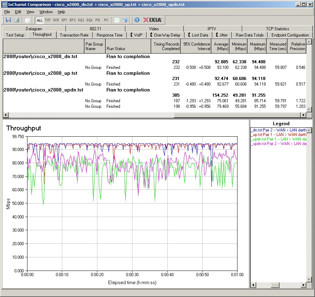Click the Save toolbar icon
Image resolution: width=315 pixels, height=297 pixels.
(8, 20)
